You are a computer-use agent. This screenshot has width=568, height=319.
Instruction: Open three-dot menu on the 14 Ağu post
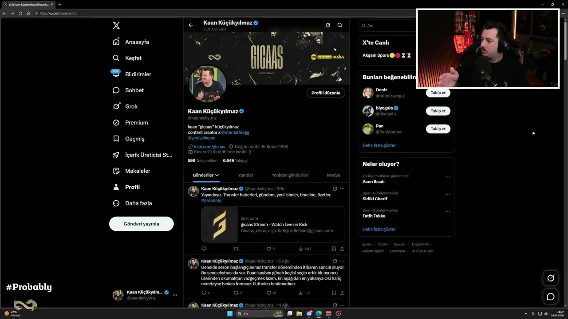coord(342,305)
